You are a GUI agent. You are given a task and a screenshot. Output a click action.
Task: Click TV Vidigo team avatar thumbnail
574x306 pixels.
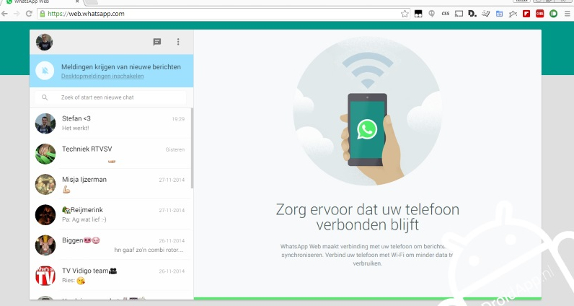click(x=45, y=276)
